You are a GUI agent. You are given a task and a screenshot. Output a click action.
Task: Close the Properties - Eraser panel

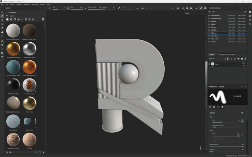coord(246,87)
